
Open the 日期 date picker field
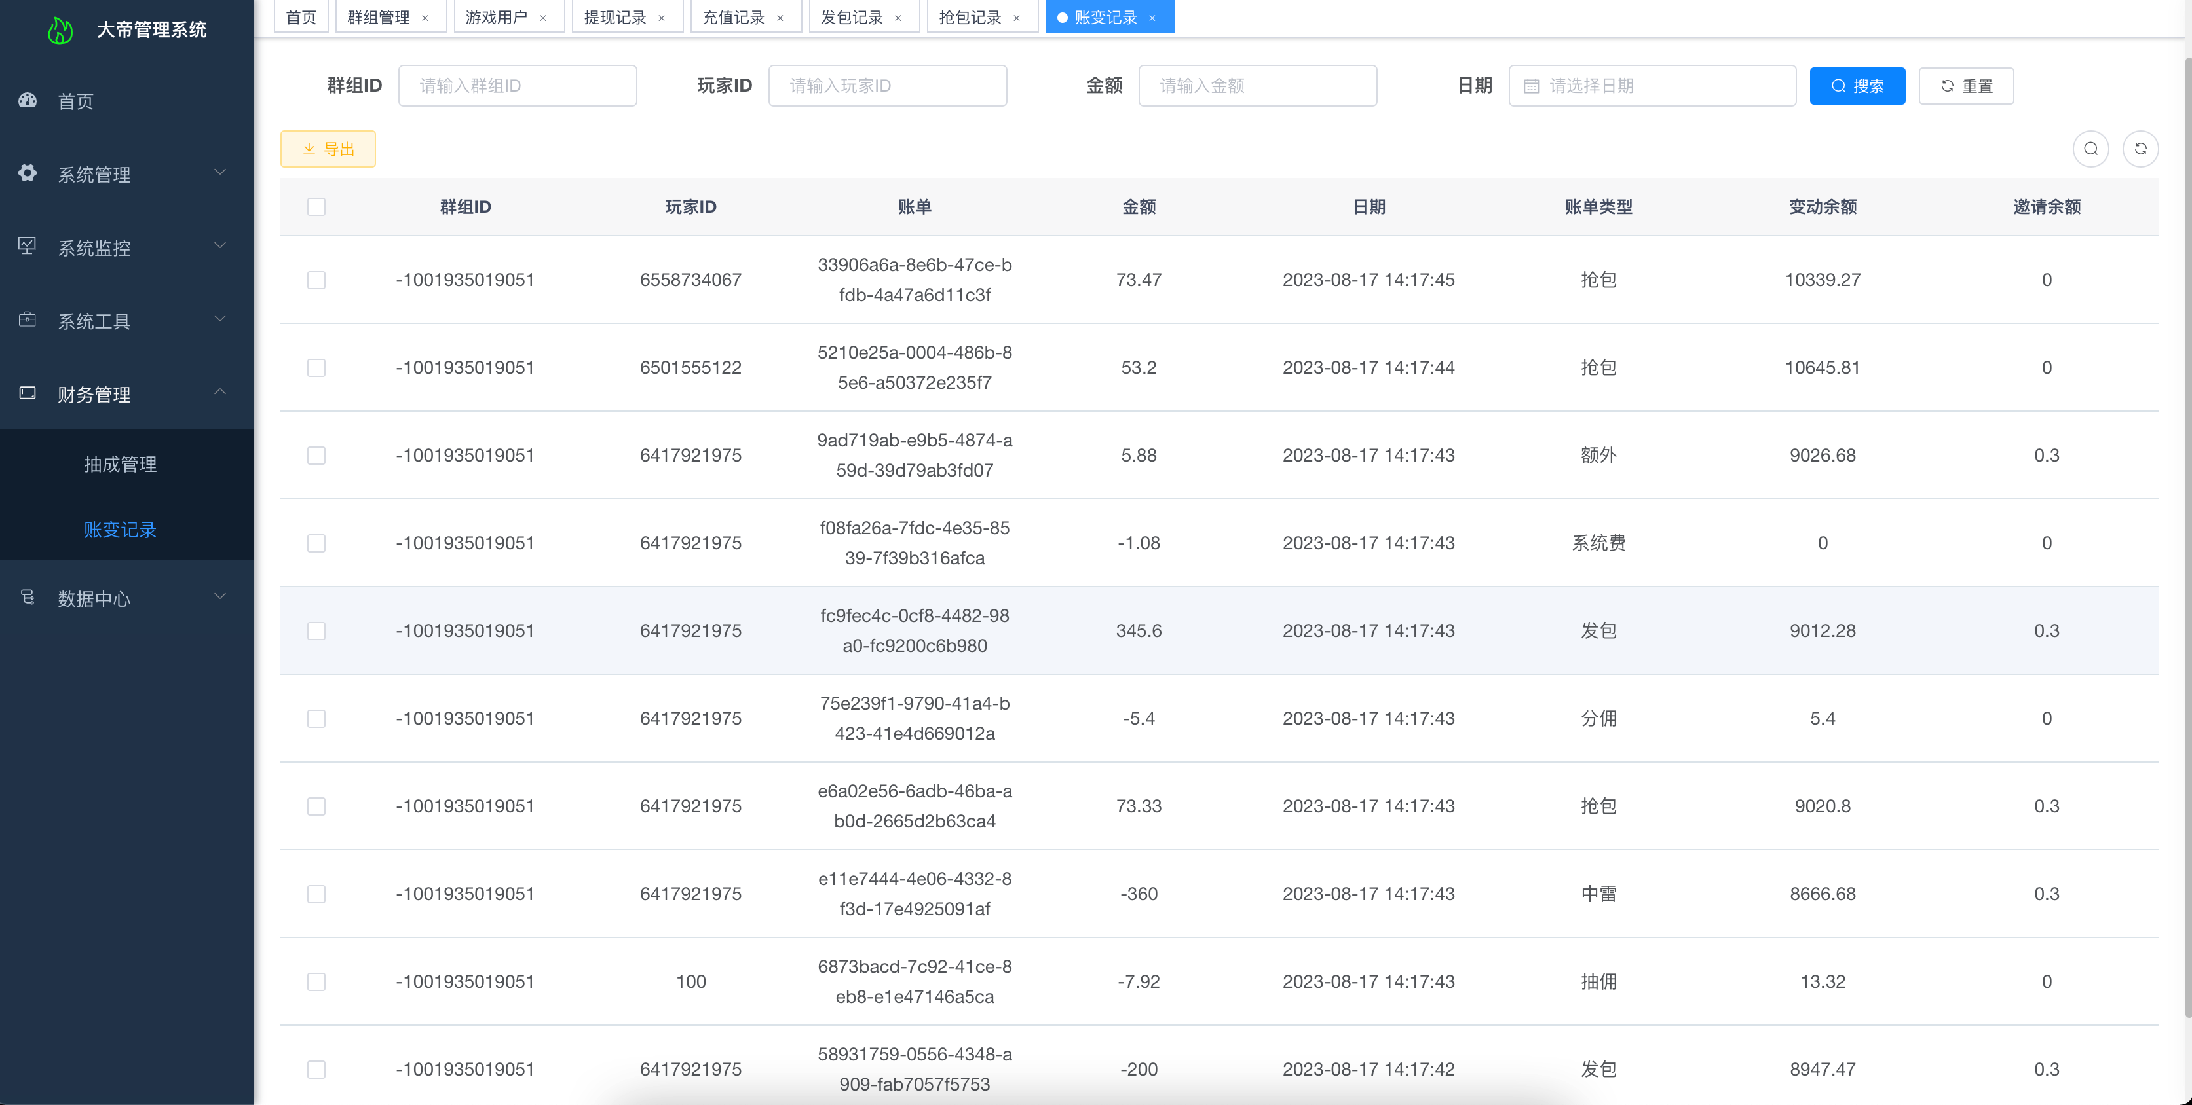[1652, 86]
